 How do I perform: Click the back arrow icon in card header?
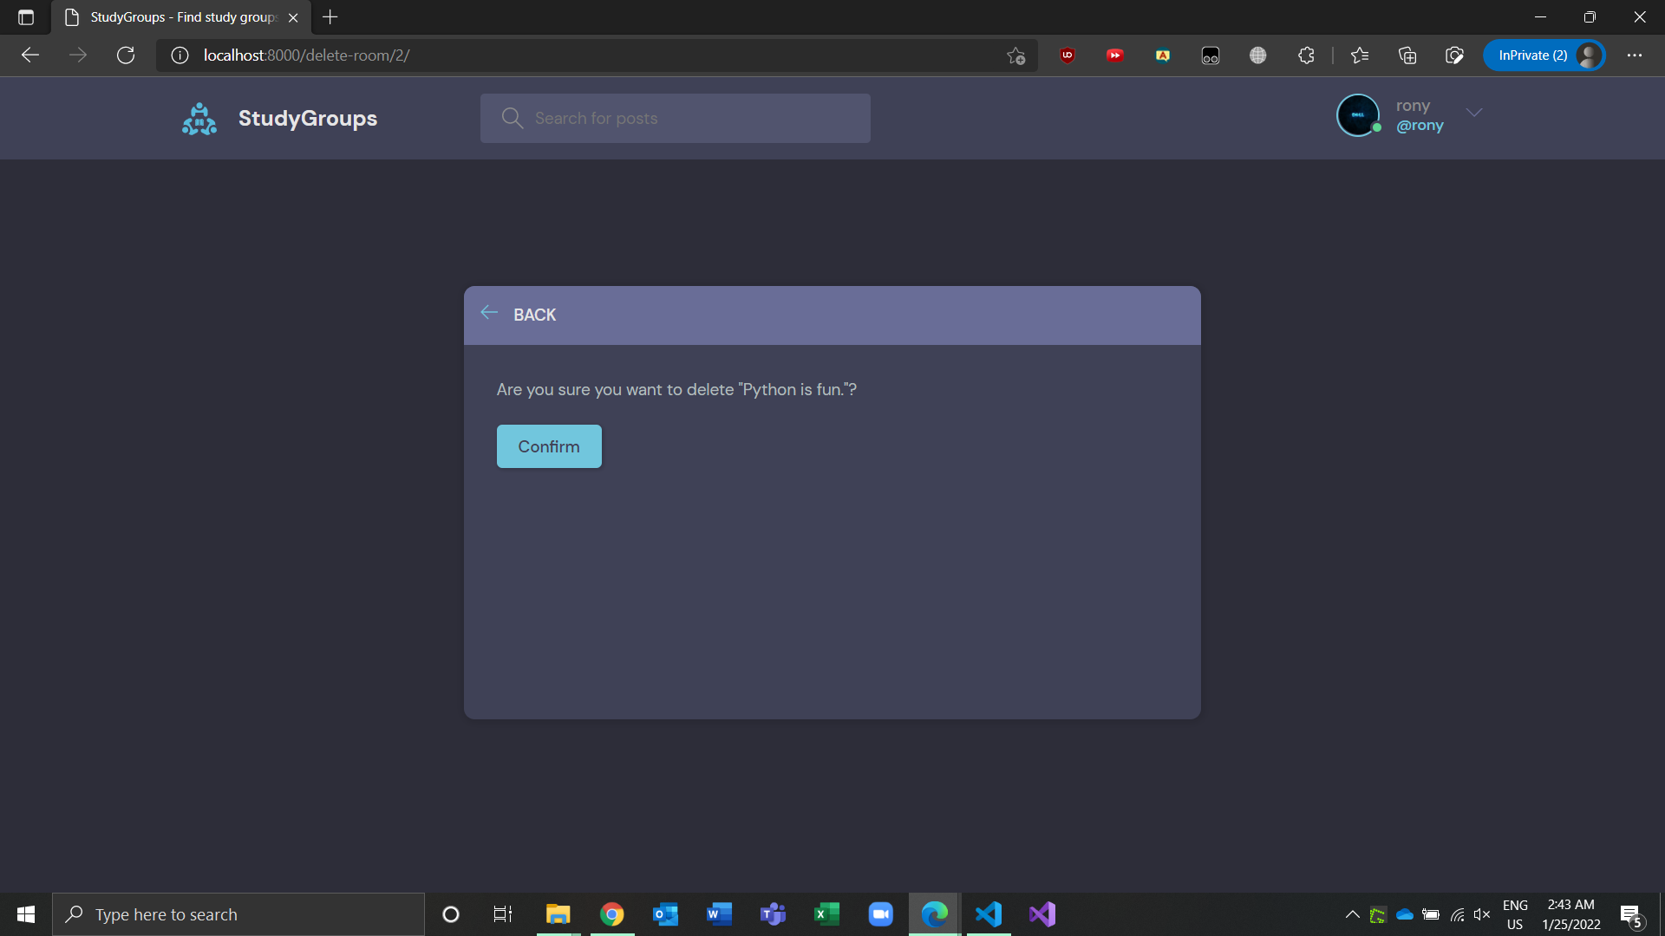click(x=489, y=313)
